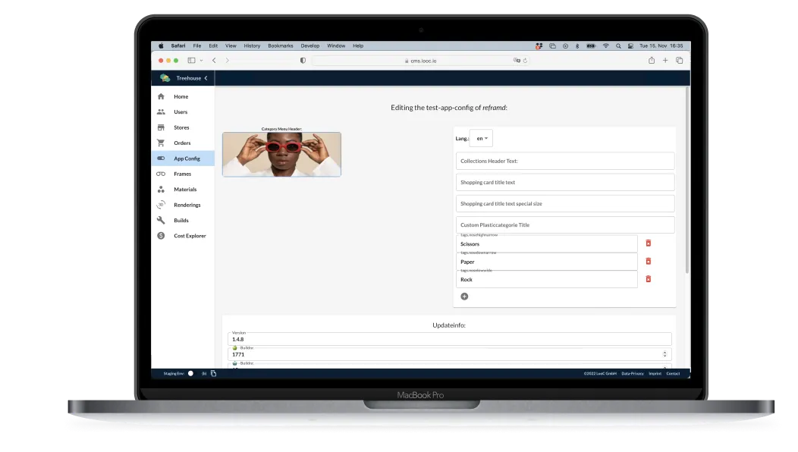798x452 pixels.
Task: Click the Contact footer link
Action: 673,374
